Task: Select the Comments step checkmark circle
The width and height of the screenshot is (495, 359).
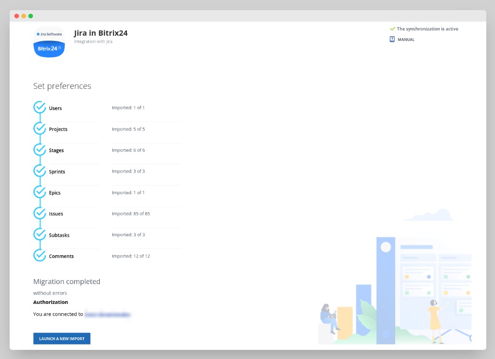Action: point(40,256)
